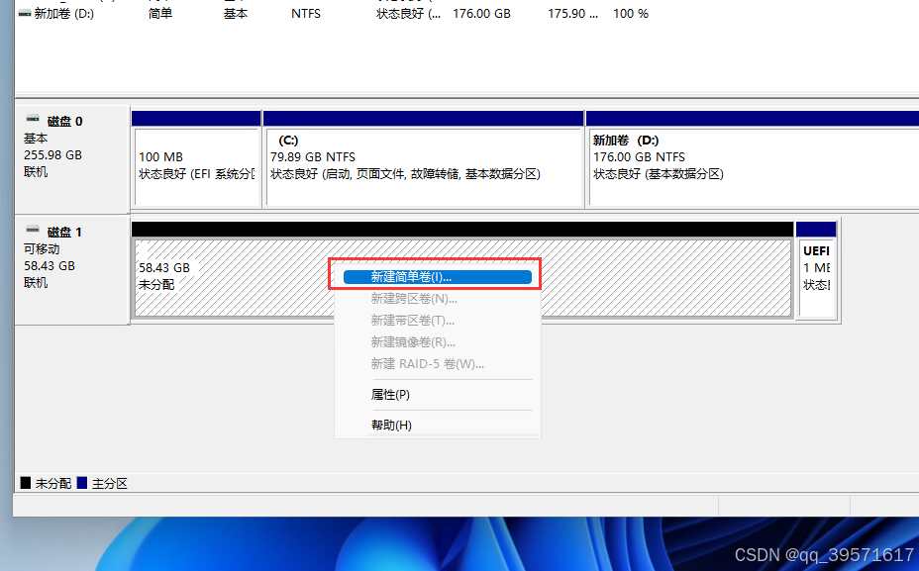Select the 新加卷 (D:) row in the volume list
Screen dimensions: 919x571
[334, 14]
